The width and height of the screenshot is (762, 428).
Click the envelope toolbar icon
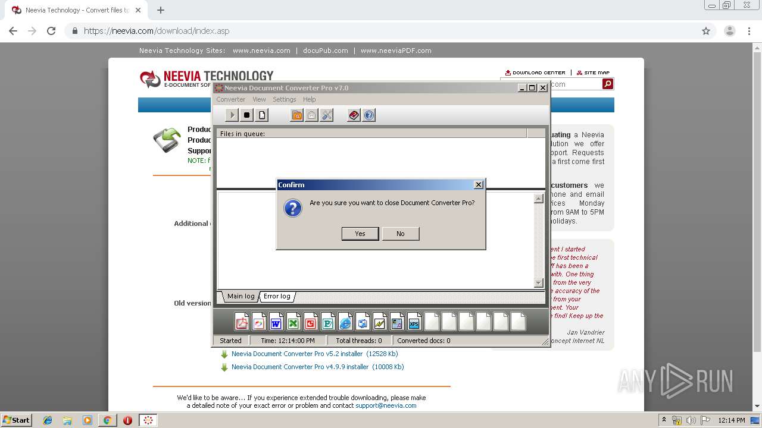[312, 115]
